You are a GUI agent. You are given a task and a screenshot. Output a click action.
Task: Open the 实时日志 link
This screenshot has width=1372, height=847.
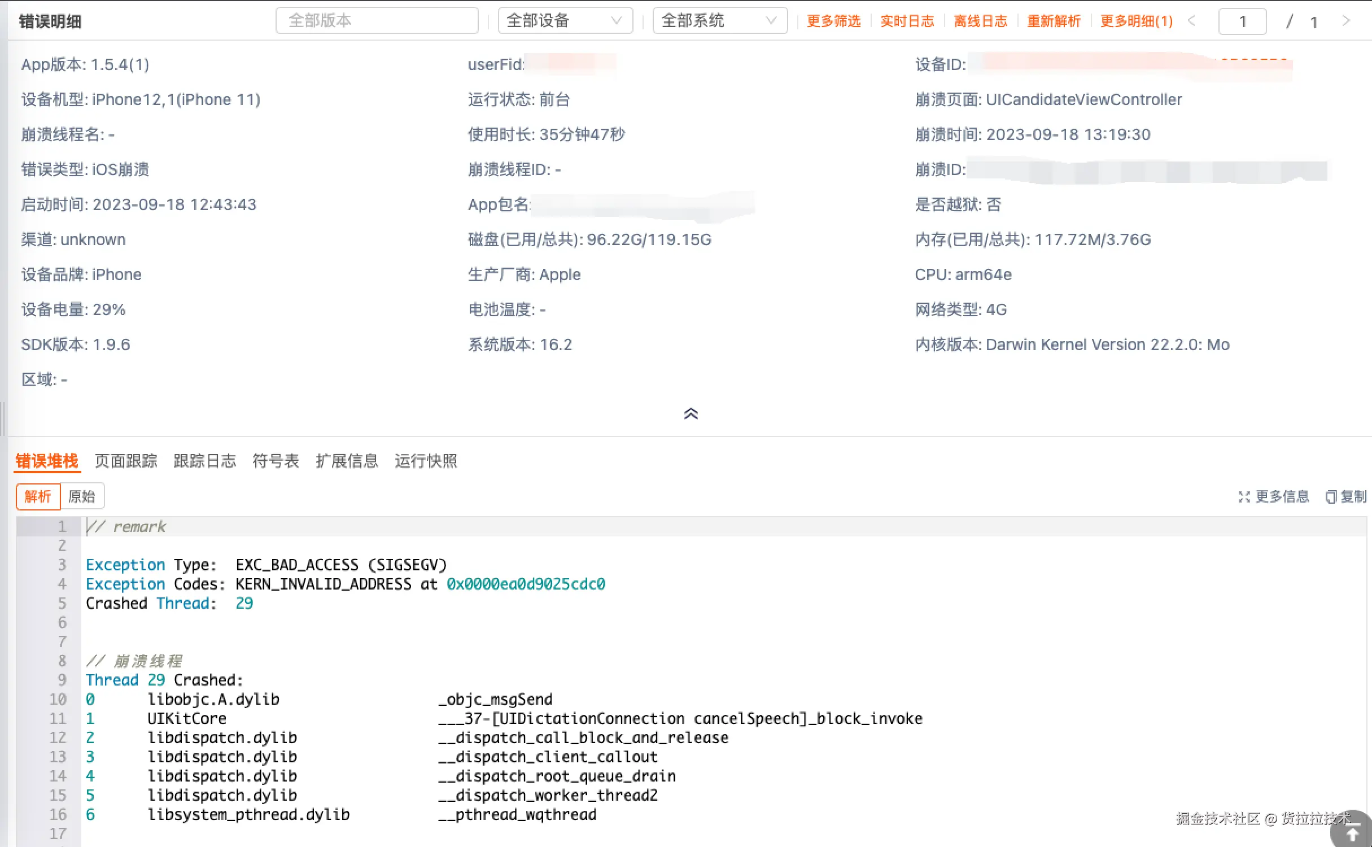point(907,21)
